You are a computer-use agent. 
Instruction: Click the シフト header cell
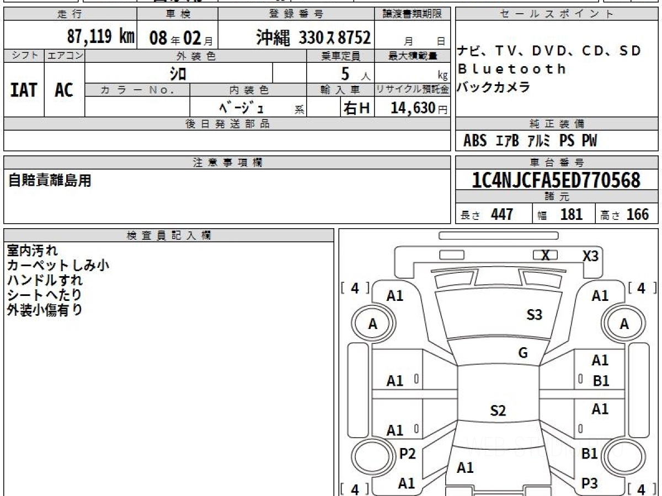(24, 56)
